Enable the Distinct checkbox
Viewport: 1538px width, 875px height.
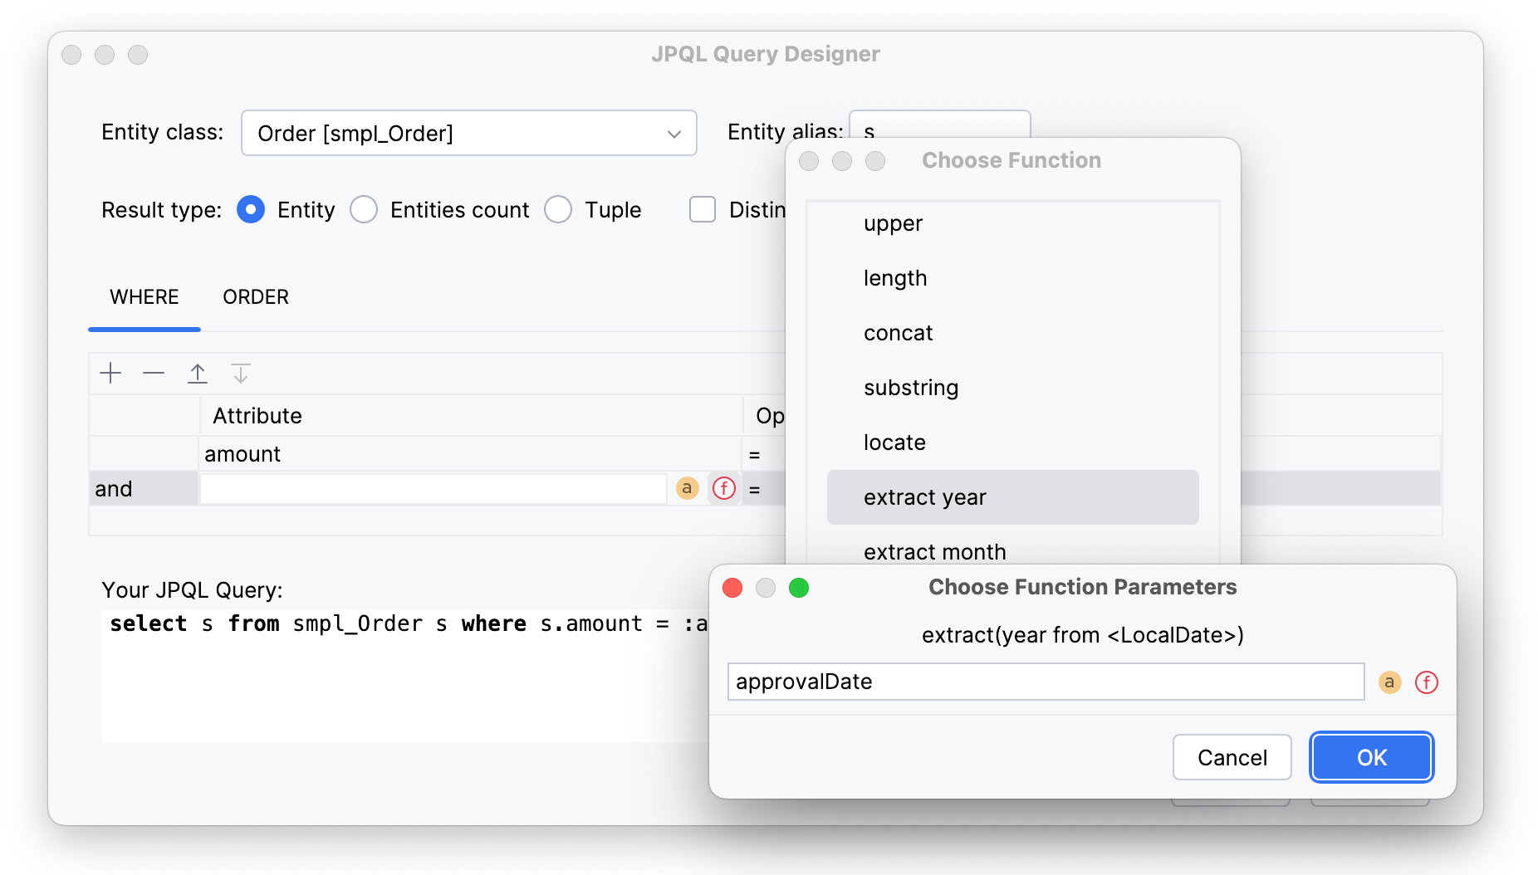703,210
